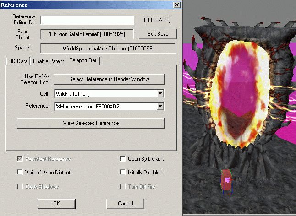This screenshot has width=296, height=216.
Task: Close the Reference dialog window
Action: click(177, 5)
